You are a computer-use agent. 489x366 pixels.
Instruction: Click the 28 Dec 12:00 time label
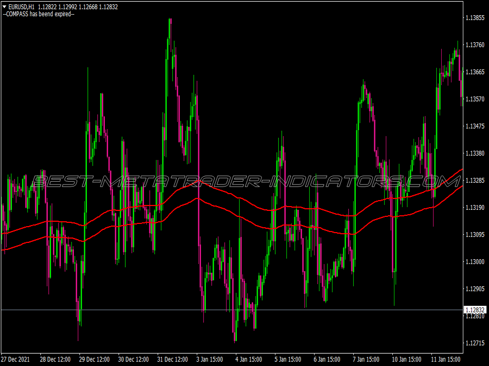point(55,359)
